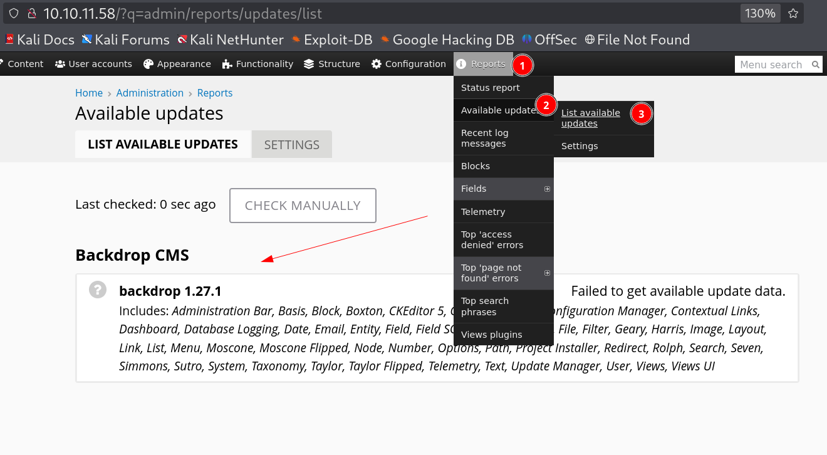
Task: Go to Reports breadcrumb link
Action: (x=215, y=93)
